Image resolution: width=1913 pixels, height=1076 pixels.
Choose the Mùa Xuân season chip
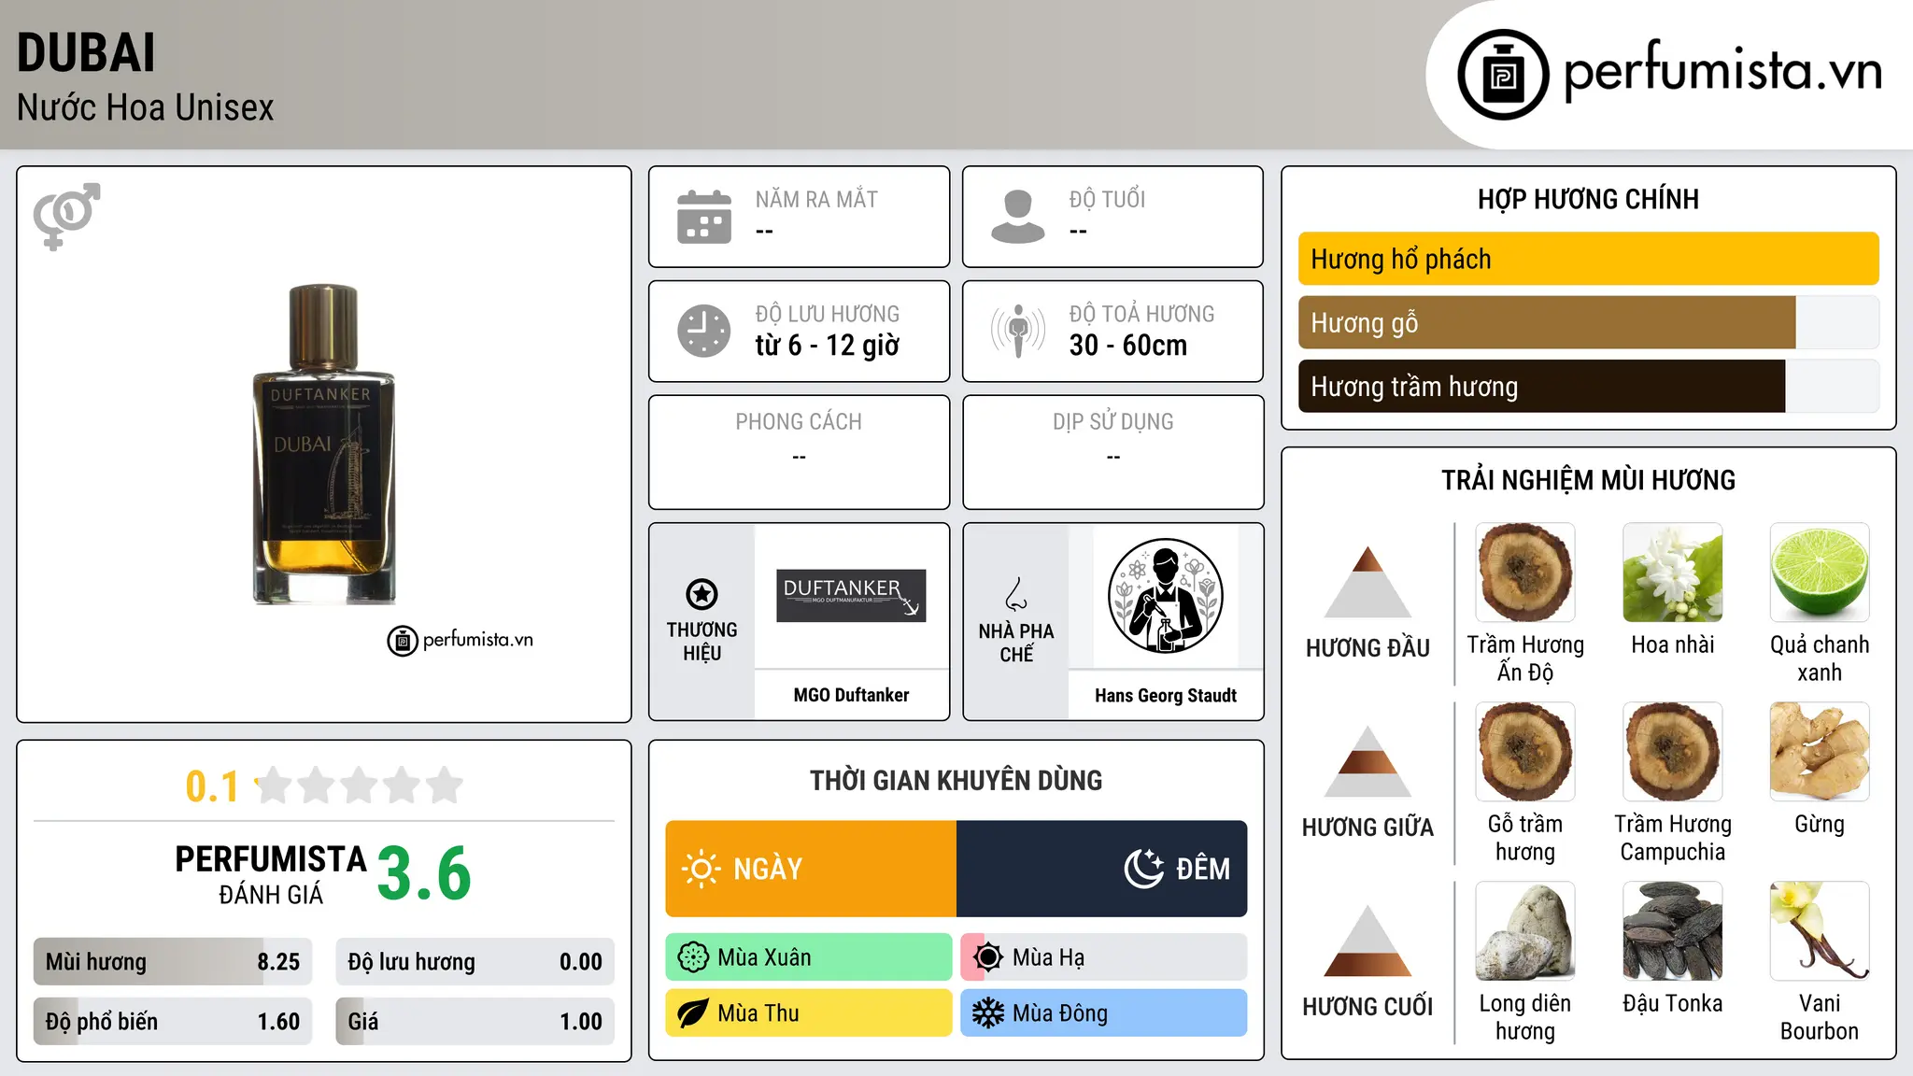[809, 957]
